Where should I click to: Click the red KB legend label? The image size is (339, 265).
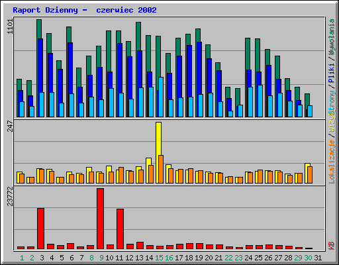pos(332,246)
